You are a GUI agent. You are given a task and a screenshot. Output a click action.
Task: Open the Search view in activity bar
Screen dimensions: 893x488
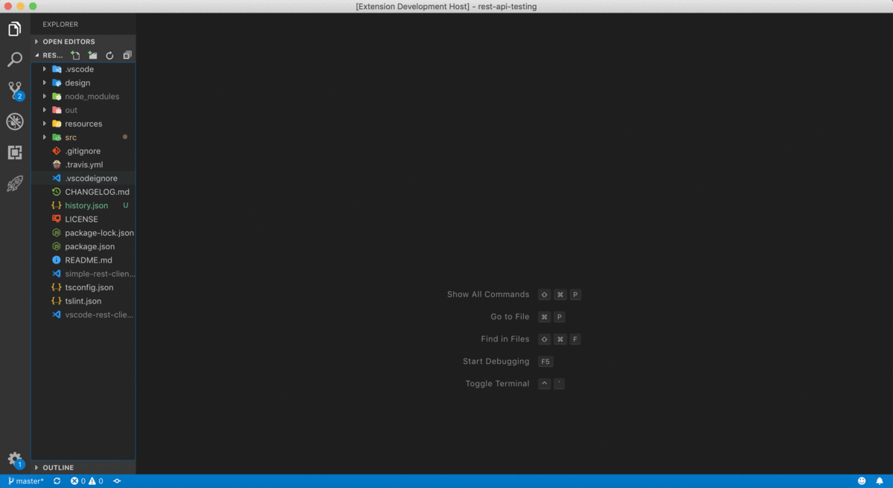(x=14, y=60)
